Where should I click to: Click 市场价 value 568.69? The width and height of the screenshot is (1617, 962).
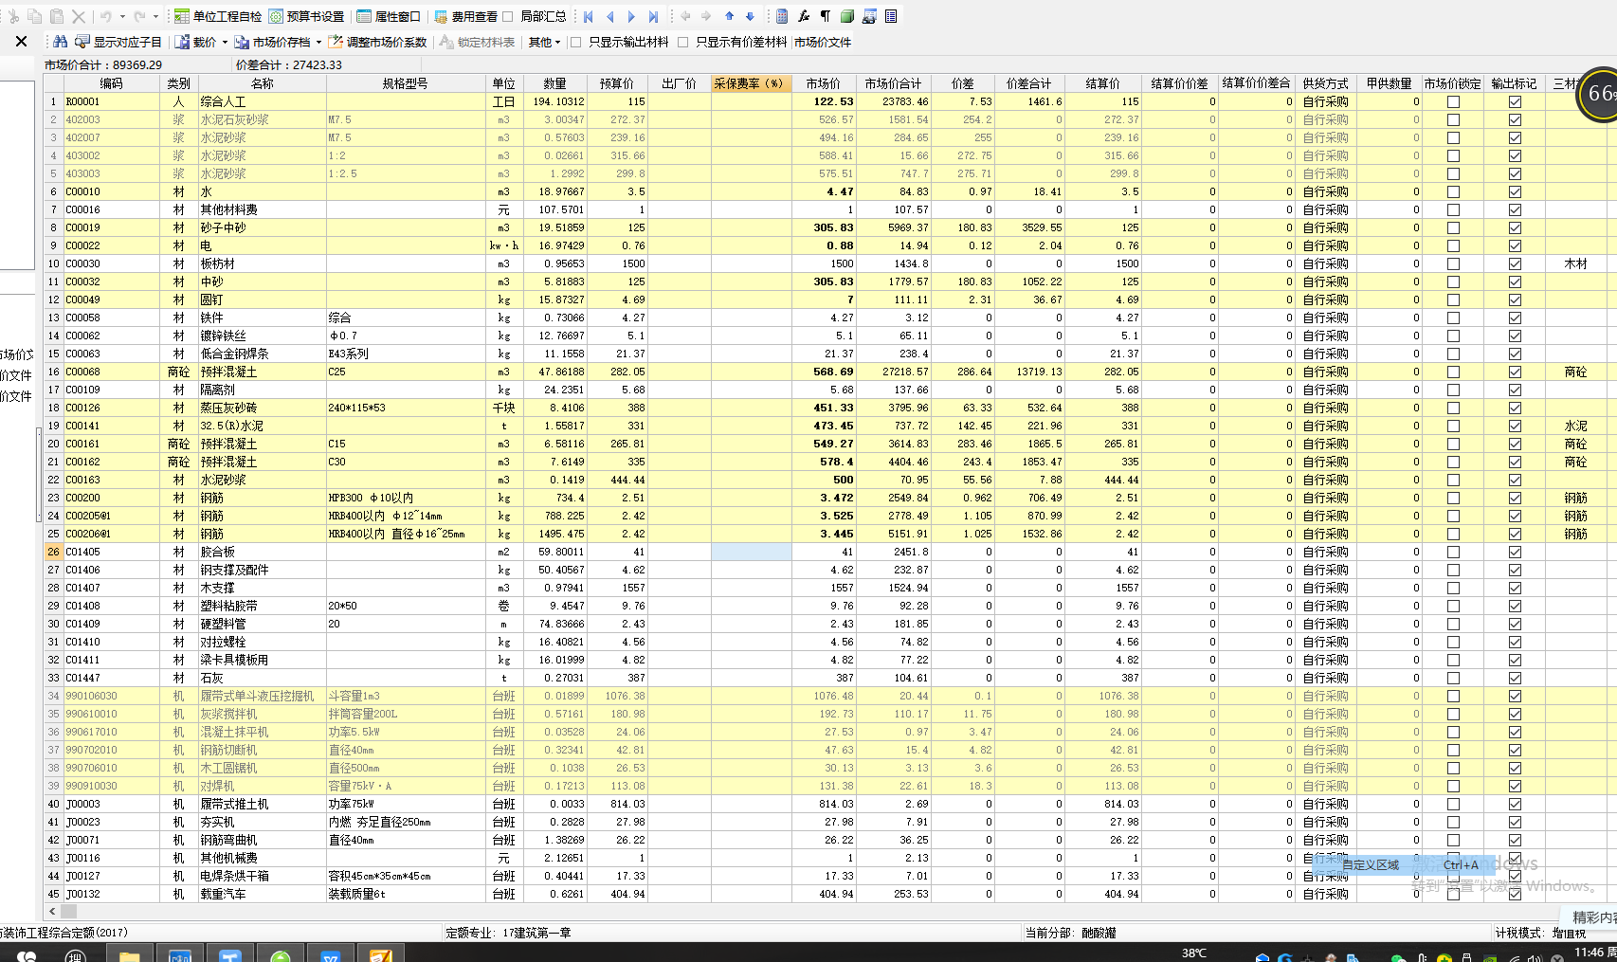823,372
